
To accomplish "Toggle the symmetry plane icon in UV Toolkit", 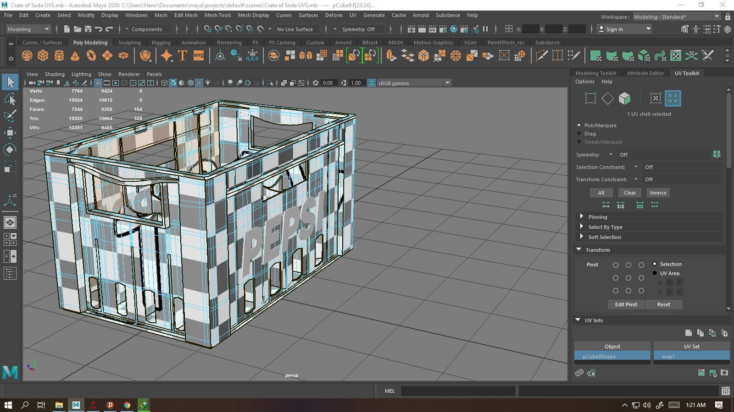I will pos(717,154).
